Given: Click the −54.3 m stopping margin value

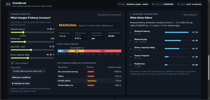Looking at the screenshot, I should pyautogui.click(x=118, y=76).
